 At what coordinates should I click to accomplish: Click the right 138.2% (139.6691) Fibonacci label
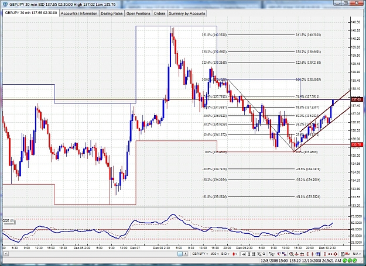tap(308, 52)
